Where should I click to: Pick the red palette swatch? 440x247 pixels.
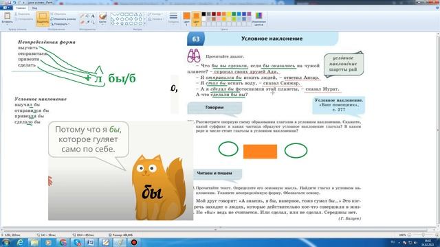pos(219,14)
